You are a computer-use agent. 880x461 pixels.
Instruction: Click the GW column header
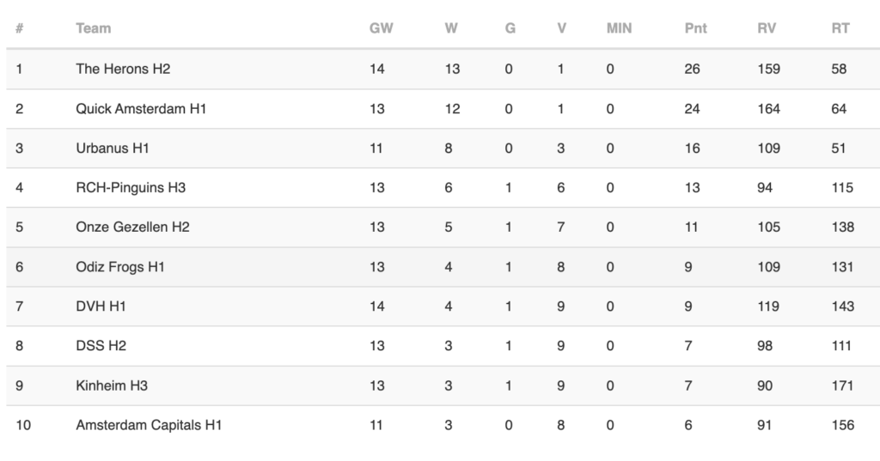(381, 28)
